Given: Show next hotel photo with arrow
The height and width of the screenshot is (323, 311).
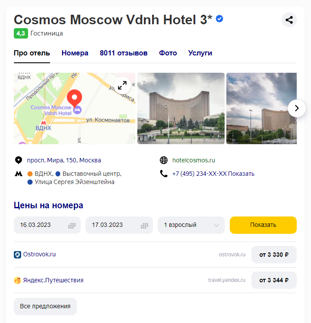Looking at the screenshot, I should click(x=297, y=108).
